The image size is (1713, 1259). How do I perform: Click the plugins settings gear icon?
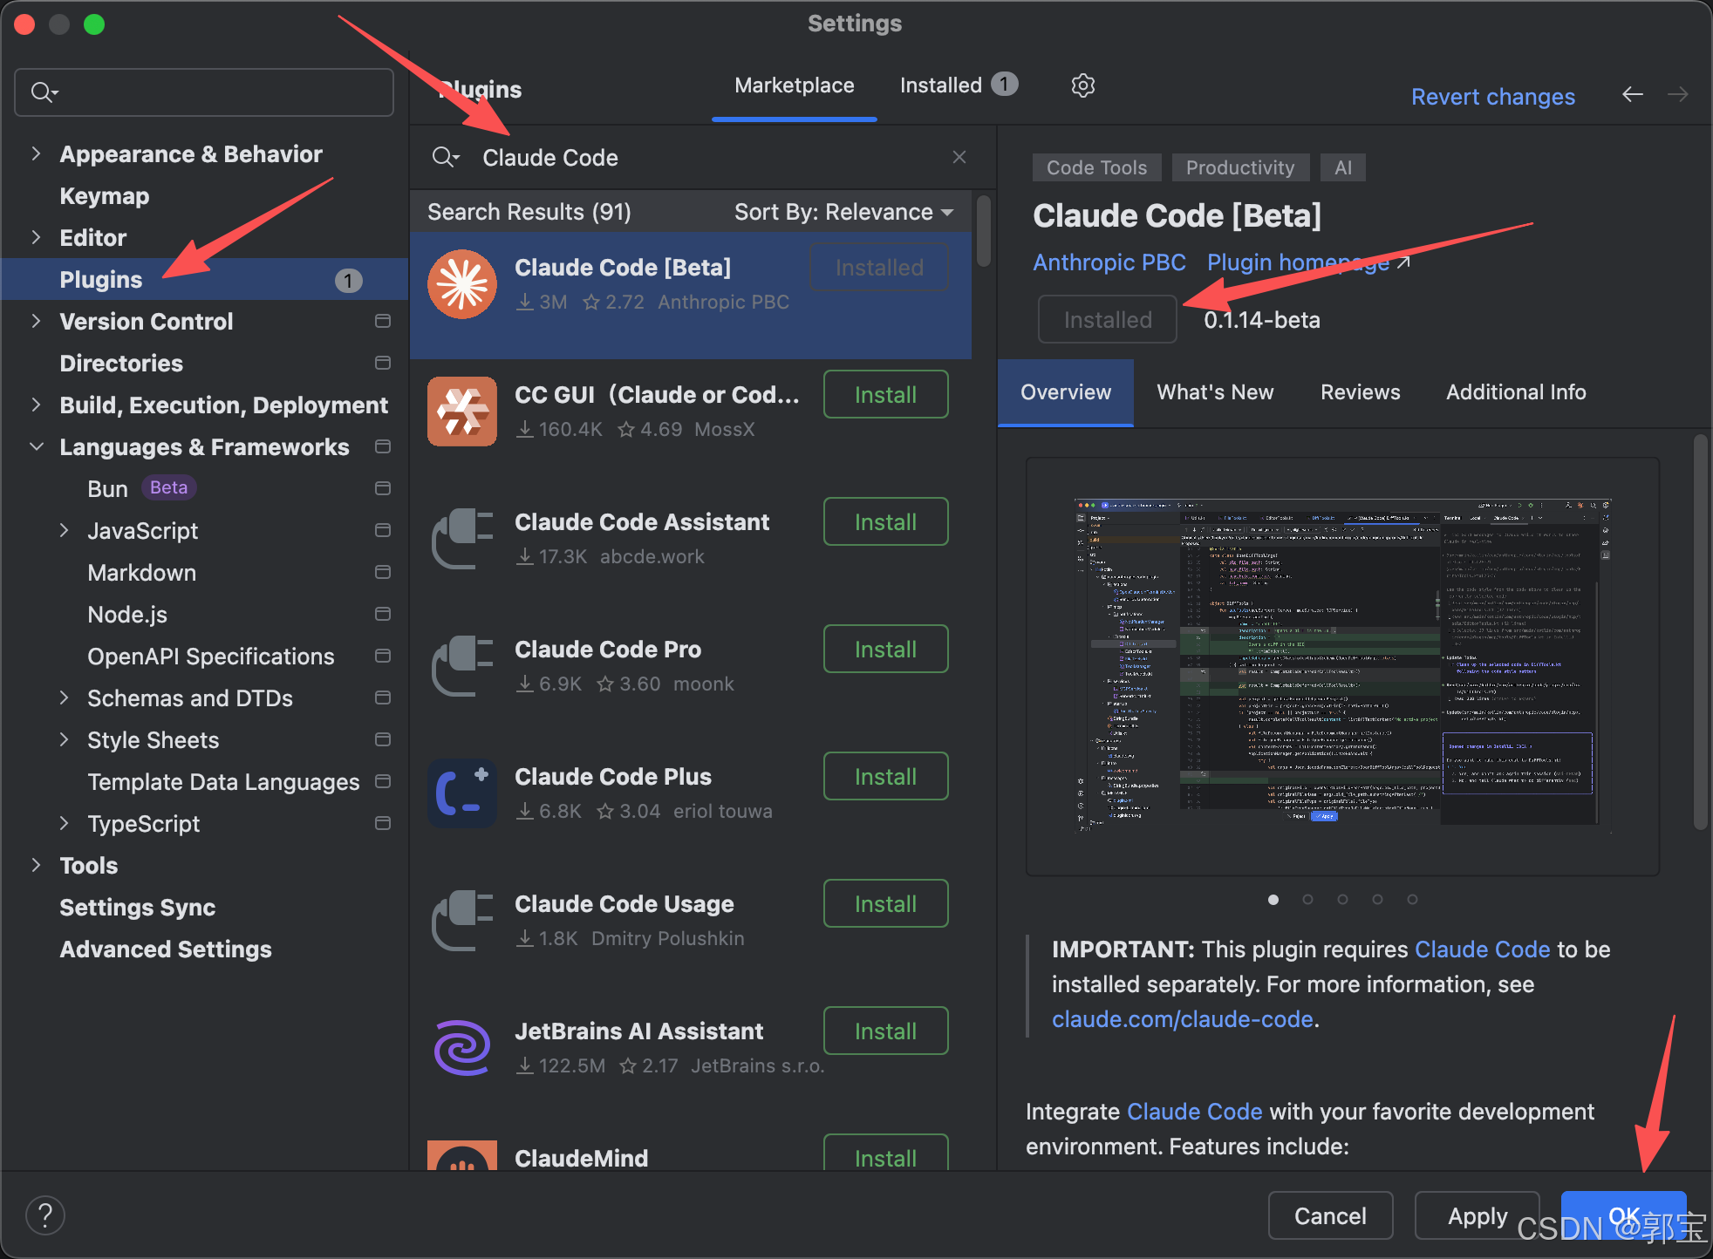click(1082, 85)
